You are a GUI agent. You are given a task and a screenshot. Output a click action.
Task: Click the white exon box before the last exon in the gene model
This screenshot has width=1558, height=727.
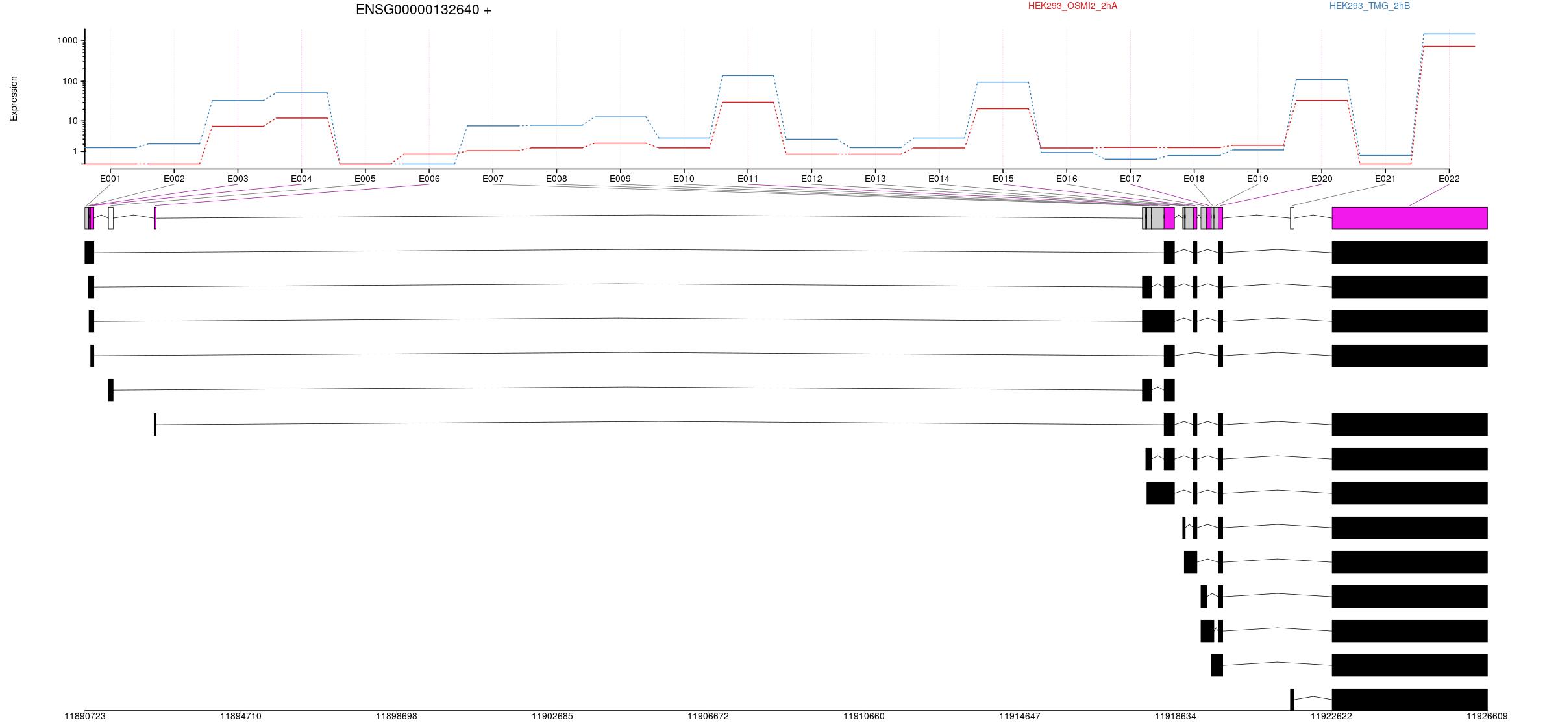[x=1292, y=218]
